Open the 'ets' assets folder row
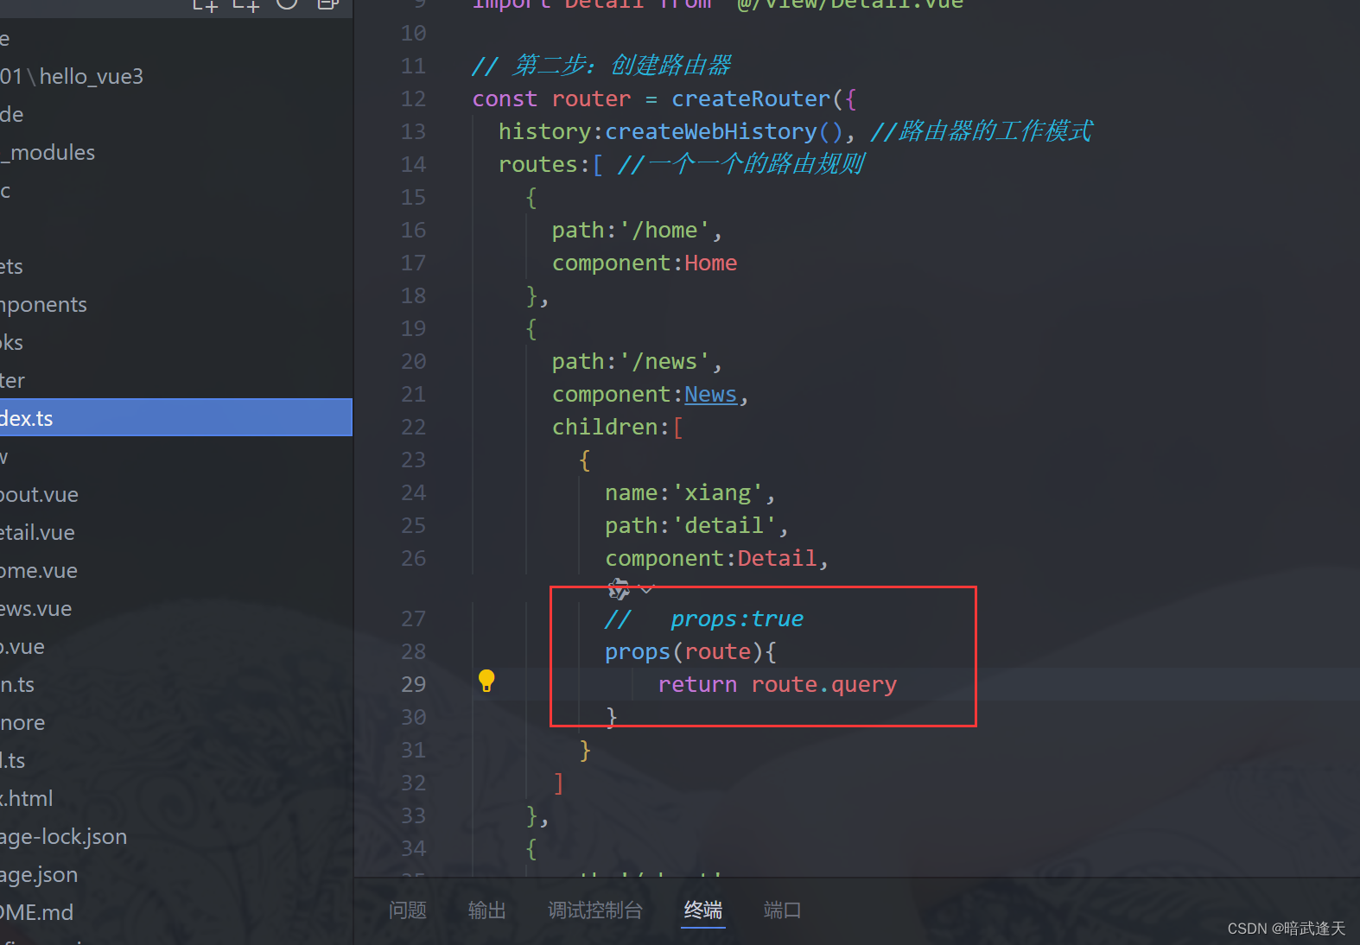The height and width of the screenshot is (945, 1360). coord(176,266)
